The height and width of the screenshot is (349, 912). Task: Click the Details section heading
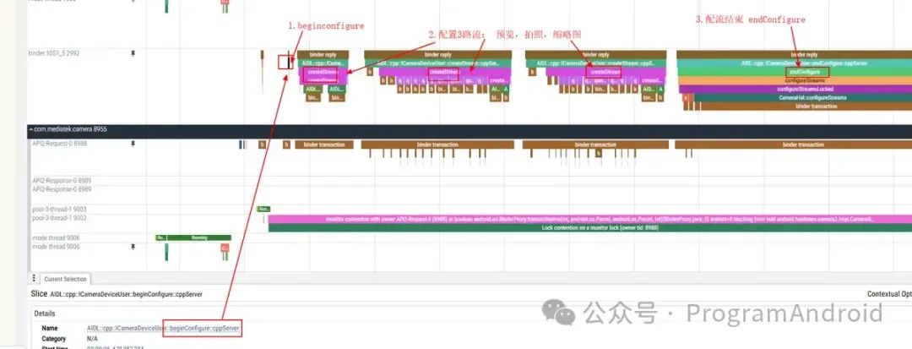44,314
